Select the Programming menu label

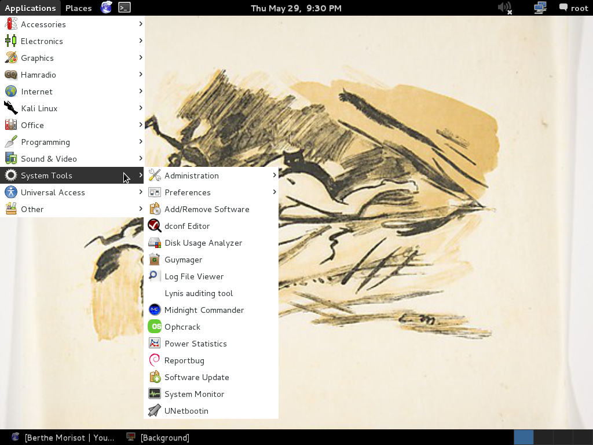coord(45,143)
